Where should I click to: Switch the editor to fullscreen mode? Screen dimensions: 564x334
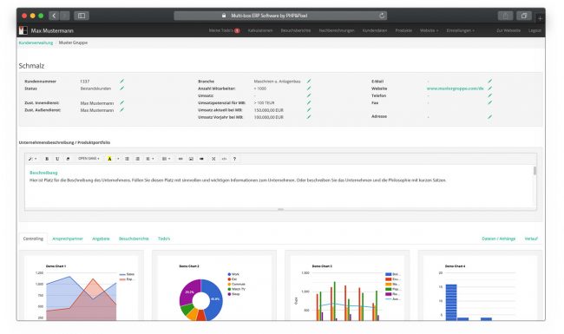coord(213,159)
